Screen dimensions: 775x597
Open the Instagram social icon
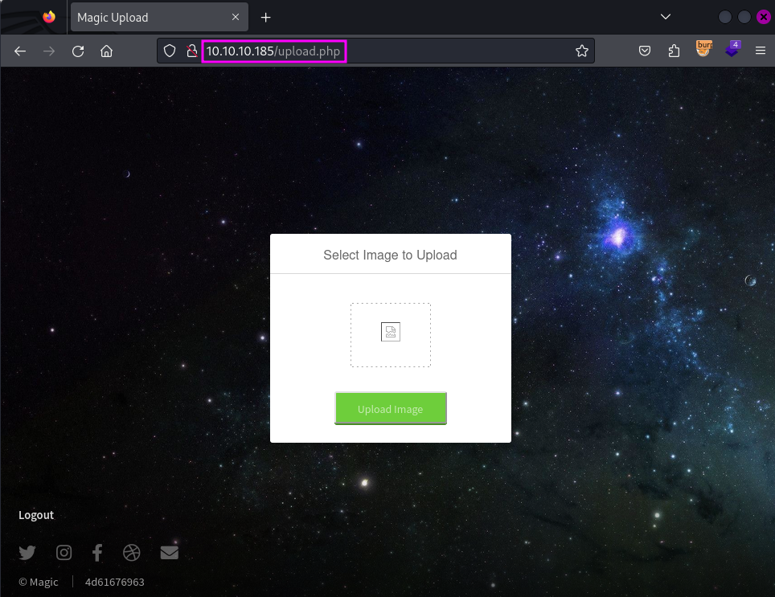pyautogui.click(x=64, y=553)
